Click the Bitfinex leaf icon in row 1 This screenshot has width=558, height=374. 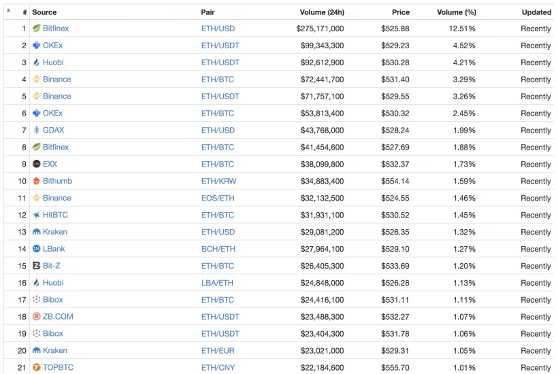pos(37,29)
